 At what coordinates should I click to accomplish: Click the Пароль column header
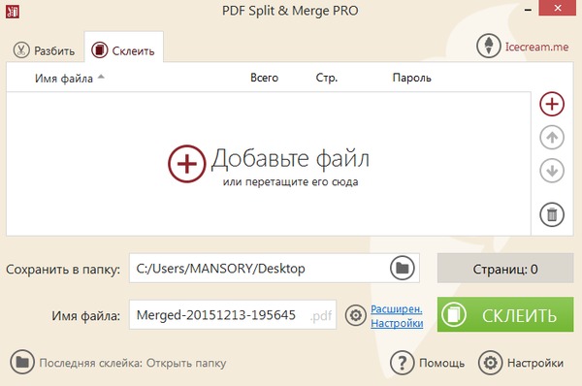click(x=411, y=78)
